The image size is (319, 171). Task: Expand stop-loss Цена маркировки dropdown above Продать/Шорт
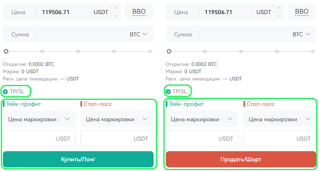[280, 119]
